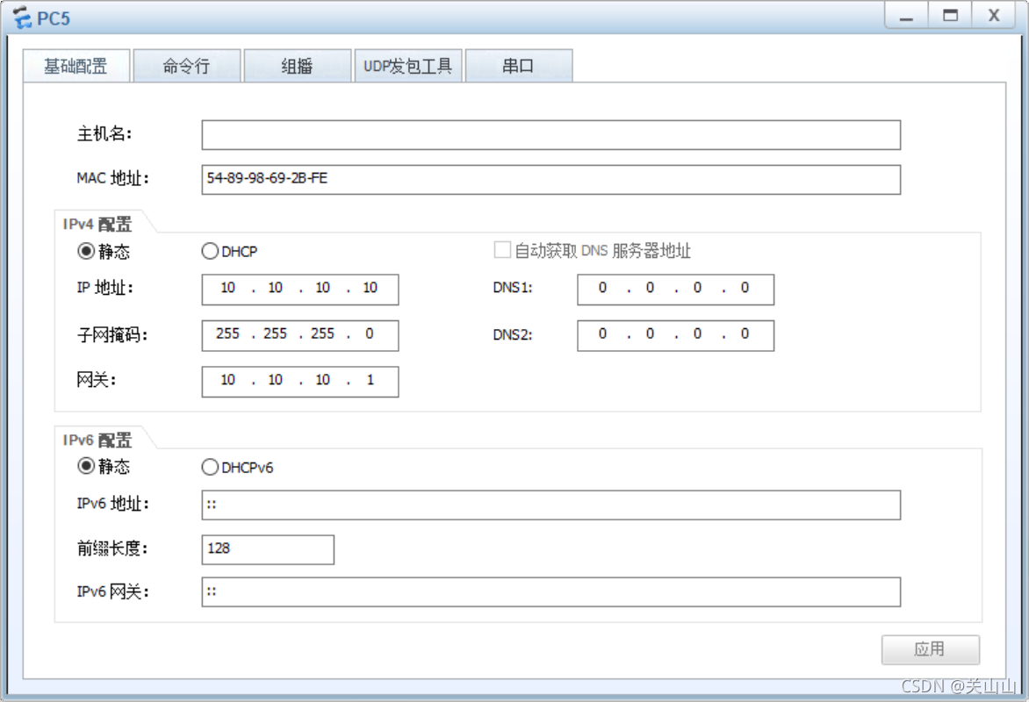Select the IPv4 静态 radio button
Image resolution: width=1029 pixels, height=702 pixels.
click(86, 251)
